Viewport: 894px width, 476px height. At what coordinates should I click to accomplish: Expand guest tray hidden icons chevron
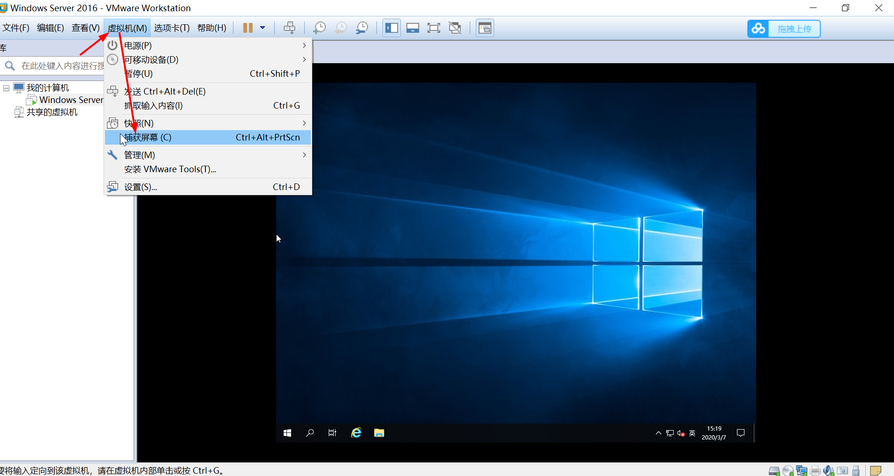click(x=659, y=433)
